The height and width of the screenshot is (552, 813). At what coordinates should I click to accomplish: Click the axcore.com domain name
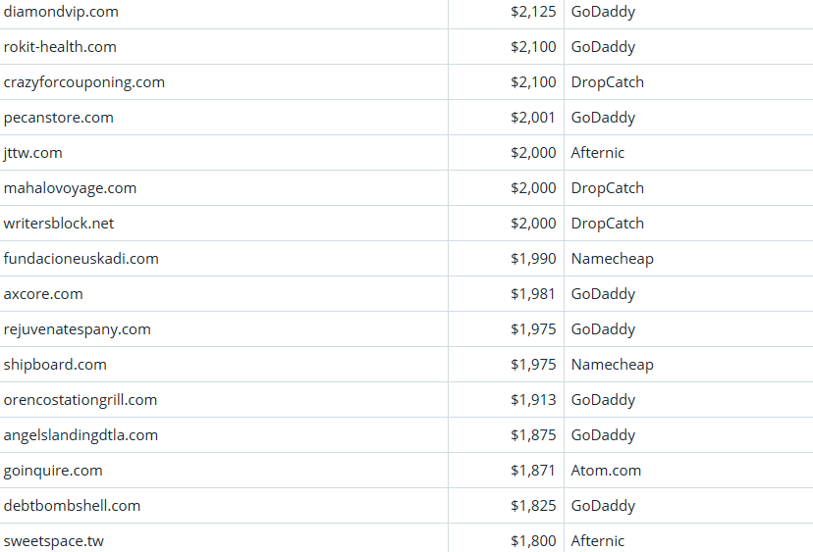pyautogui.click(x=43, y=294)
